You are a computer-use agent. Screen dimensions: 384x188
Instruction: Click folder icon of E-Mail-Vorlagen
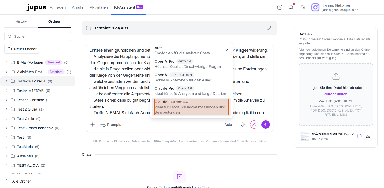coord(13,62)
